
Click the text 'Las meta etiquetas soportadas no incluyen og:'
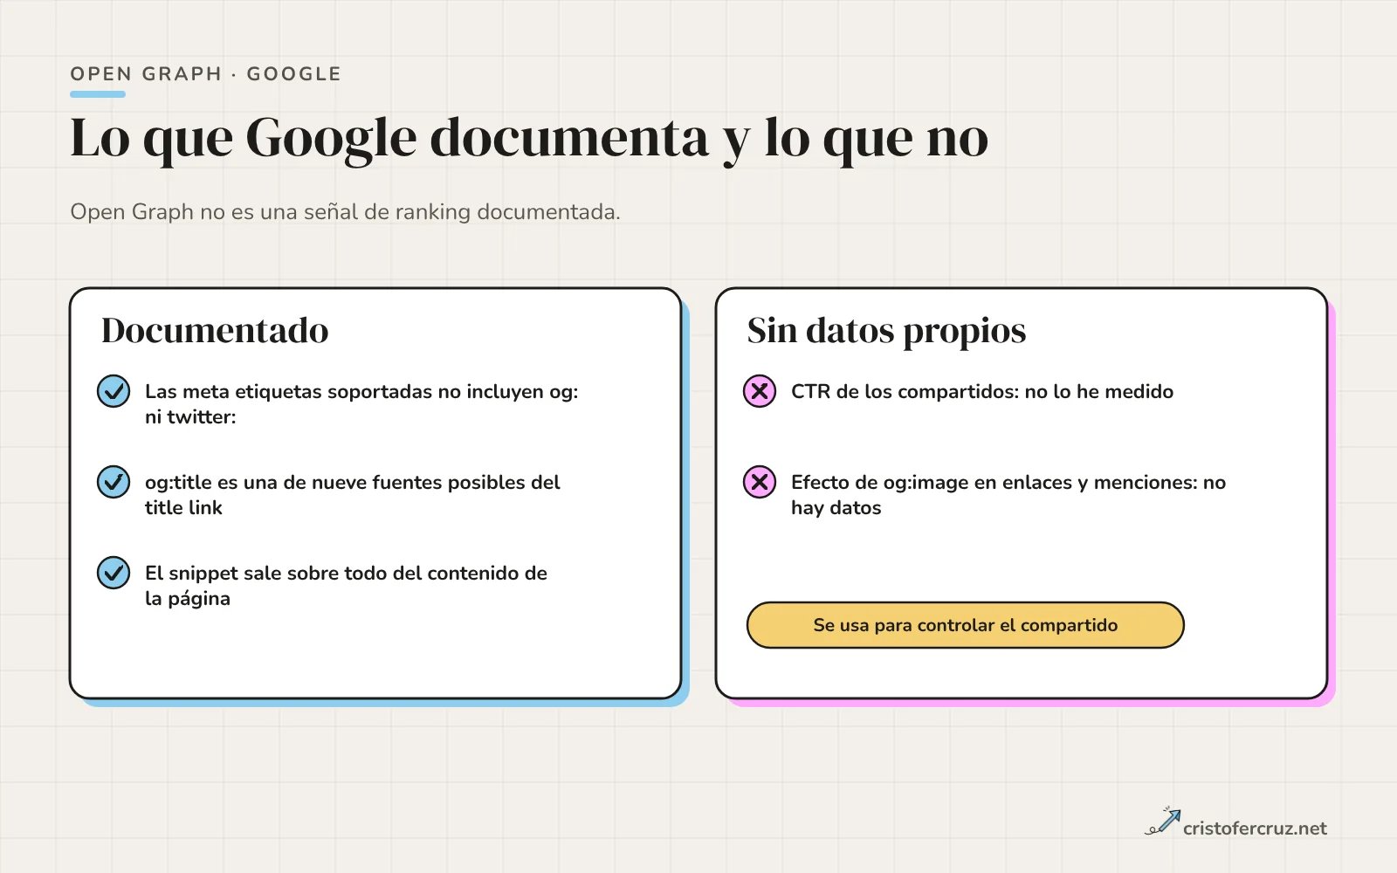coord(361,391)
